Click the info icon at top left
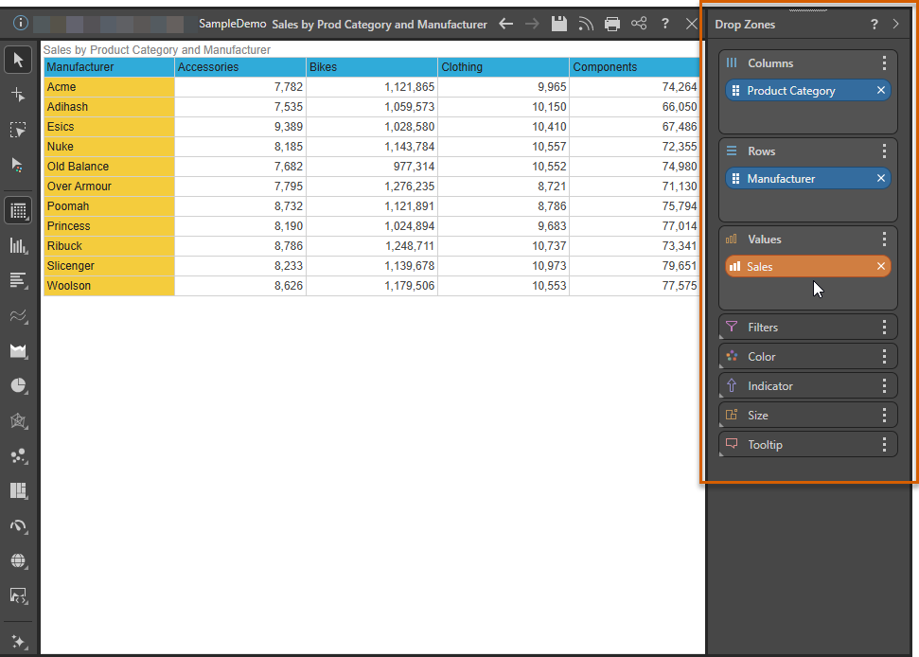 point(21,24)
